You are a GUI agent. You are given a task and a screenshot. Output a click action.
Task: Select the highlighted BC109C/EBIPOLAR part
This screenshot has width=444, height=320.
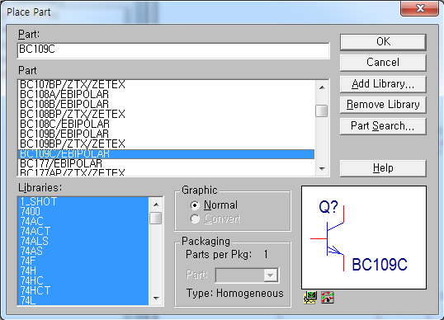click(x=166, y=154)
